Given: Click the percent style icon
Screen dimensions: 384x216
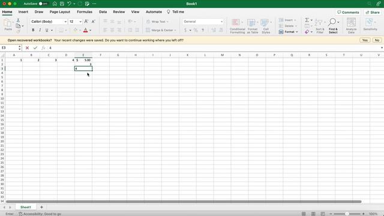Looking at the screenshot, I should click(x=196, y=30).
